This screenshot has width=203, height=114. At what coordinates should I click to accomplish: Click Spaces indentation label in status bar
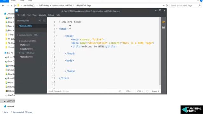(154, 91)
